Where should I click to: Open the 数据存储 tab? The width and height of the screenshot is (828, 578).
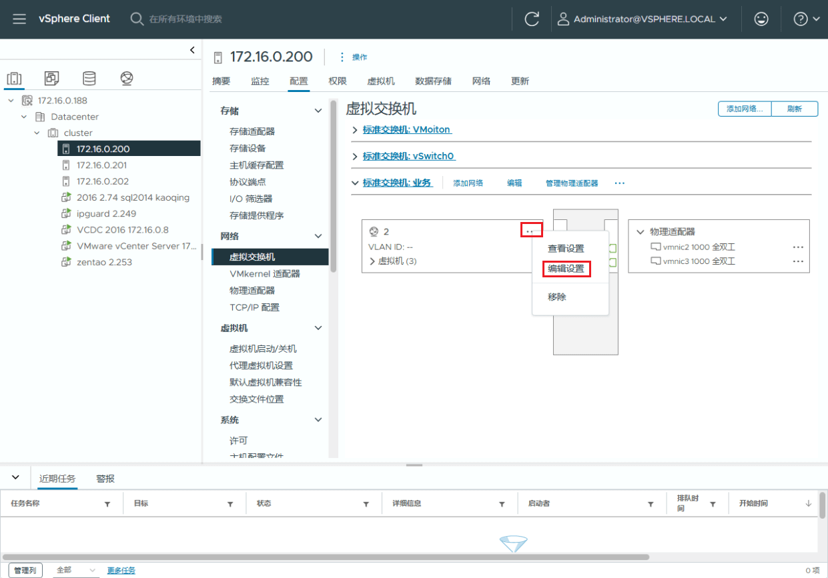tap(433, 81)
